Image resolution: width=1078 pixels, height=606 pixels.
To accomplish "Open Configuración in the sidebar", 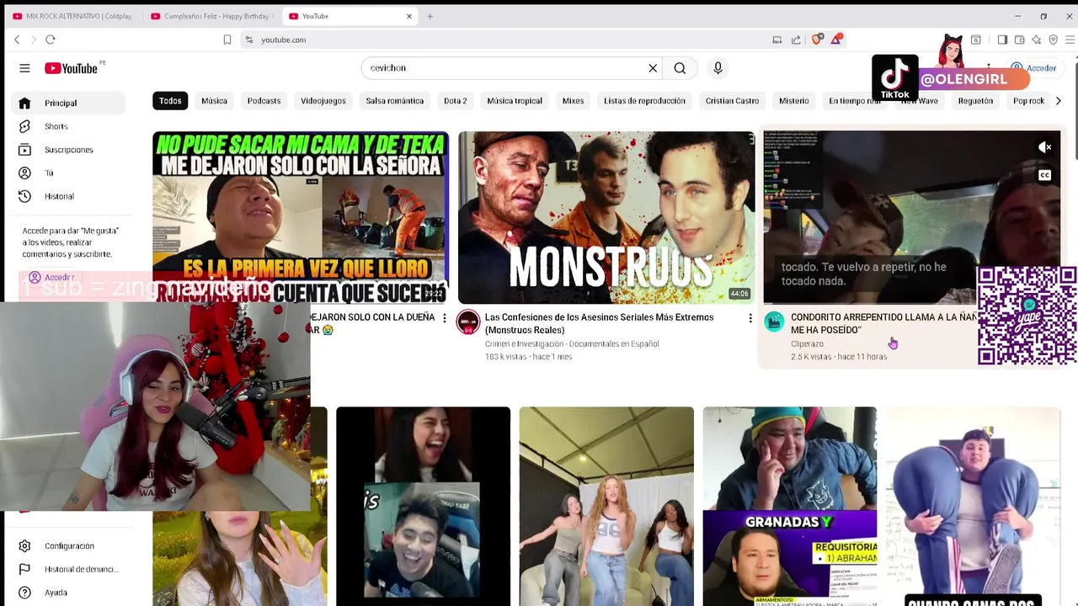I will tap(68, 545).
